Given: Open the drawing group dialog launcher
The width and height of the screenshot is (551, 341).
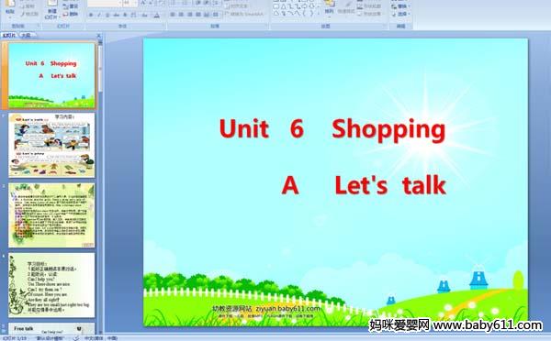Looking at the screenshot, I should point(385,27).
